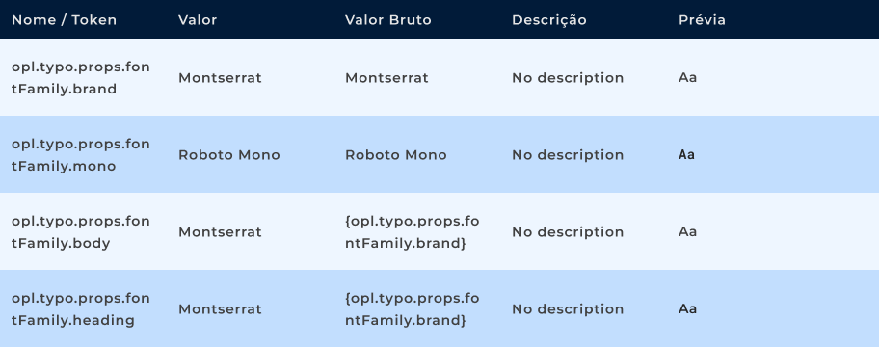Click the Roboto Mono value cell
The image size is (879, 347).
point(228,155)
